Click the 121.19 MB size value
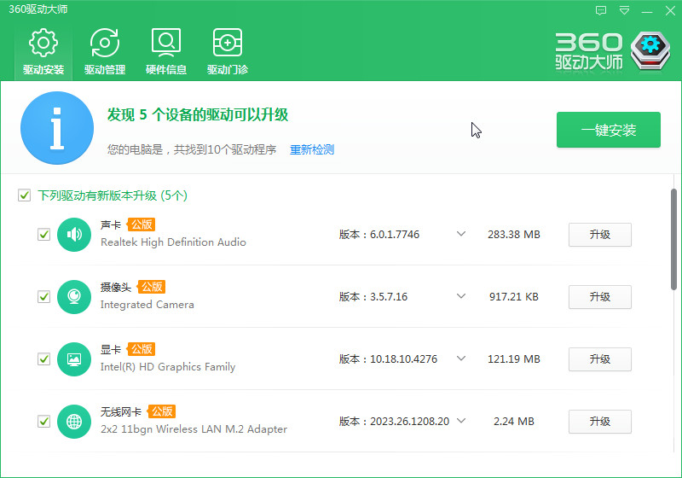The height and width of the screenshot is (478, 682). coord(514,359)
